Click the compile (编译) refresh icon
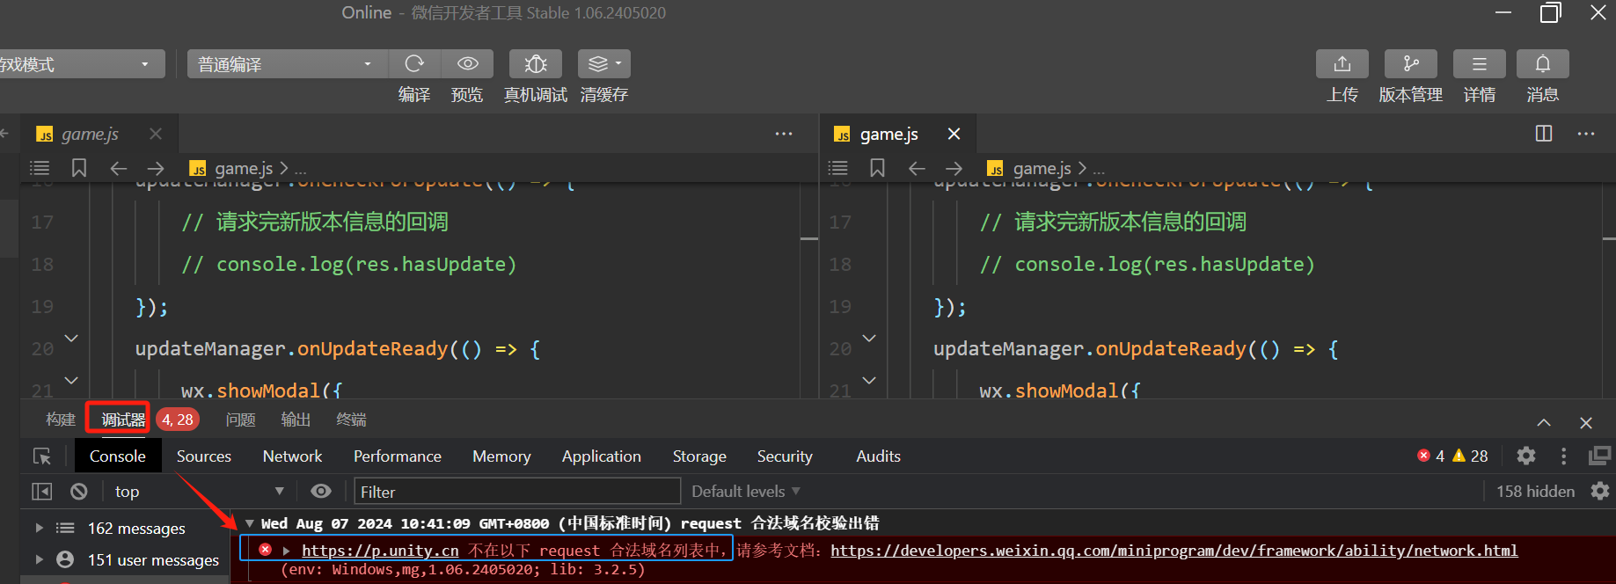 click(x=414, y=64)
